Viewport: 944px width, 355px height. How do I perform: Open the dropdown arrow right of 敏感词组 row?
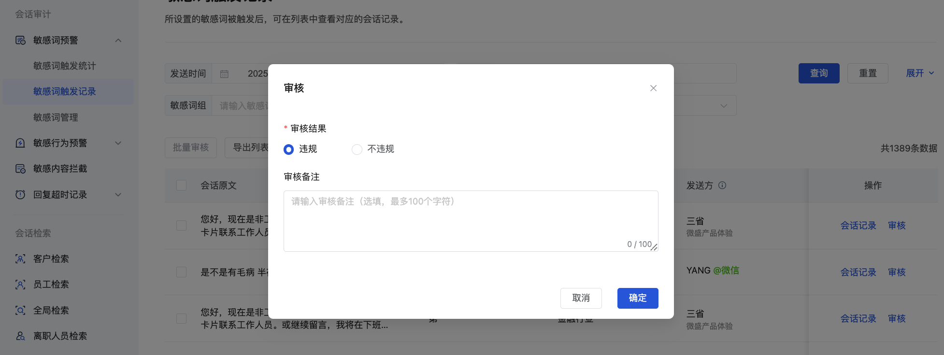click(724, 106)
